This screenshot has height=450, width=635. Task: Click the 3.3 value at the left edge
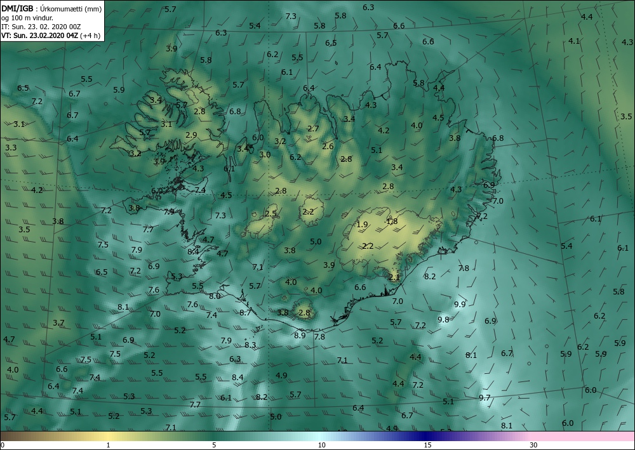(x=11, y=147)
